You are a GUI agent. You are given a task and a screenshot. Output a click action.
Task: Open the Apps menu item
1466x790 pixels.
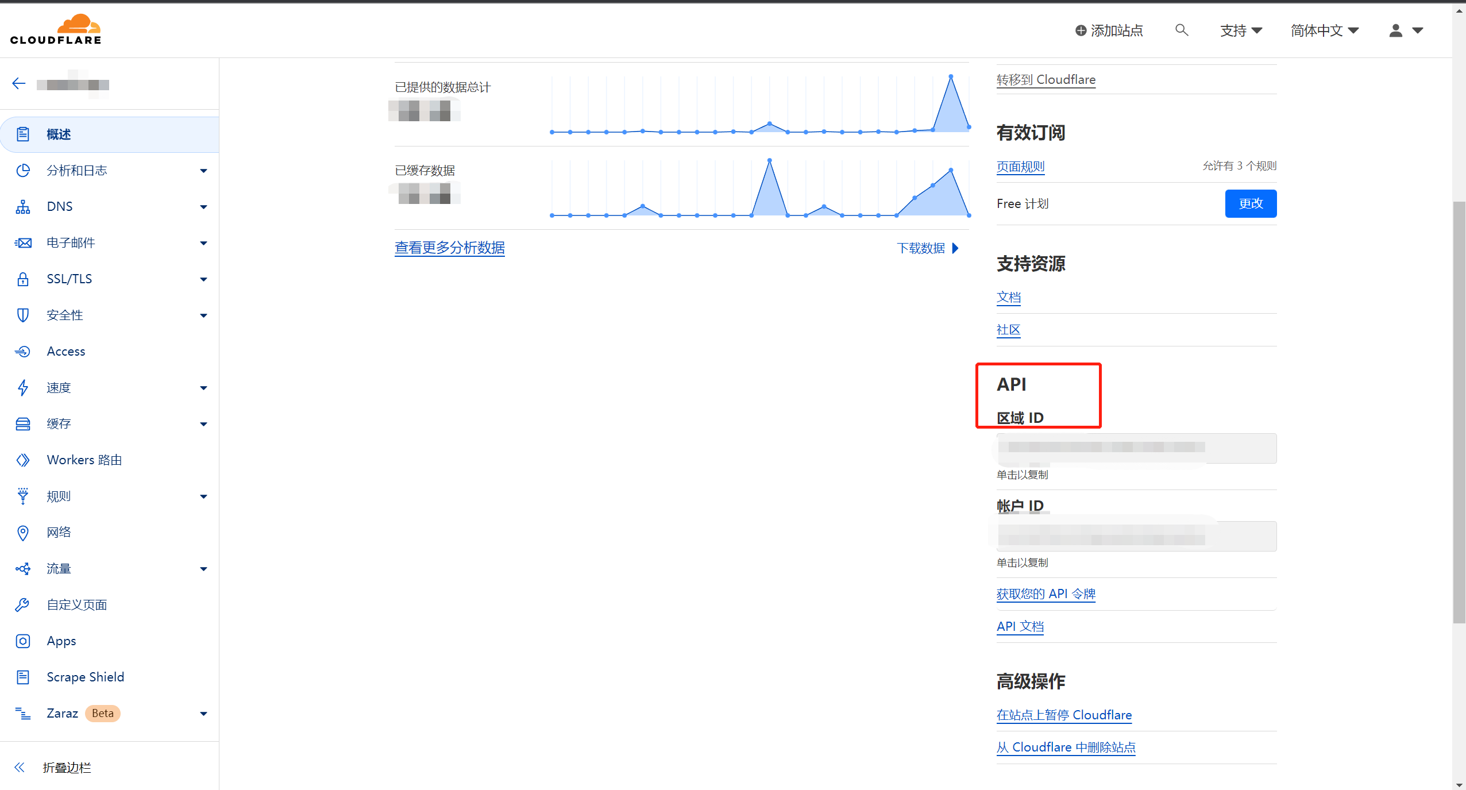(61, 641)
